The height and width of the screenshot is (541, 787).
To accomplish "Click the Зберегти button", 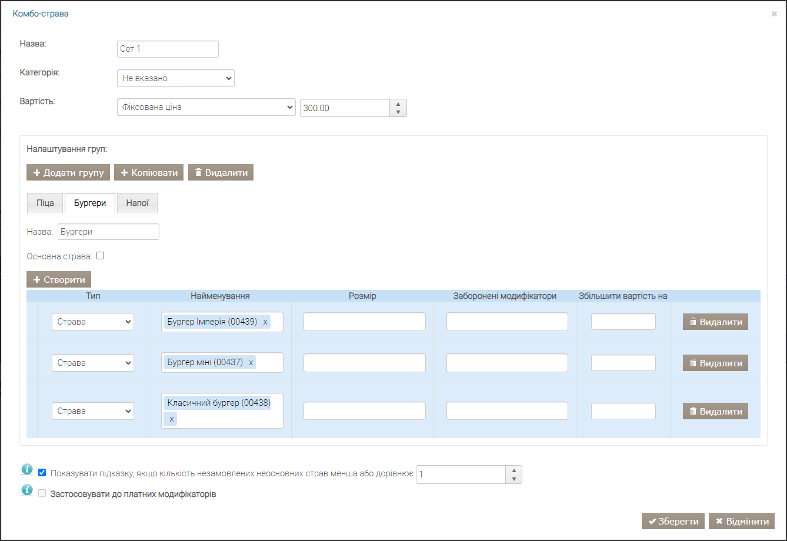I will [x=673, y=521].
